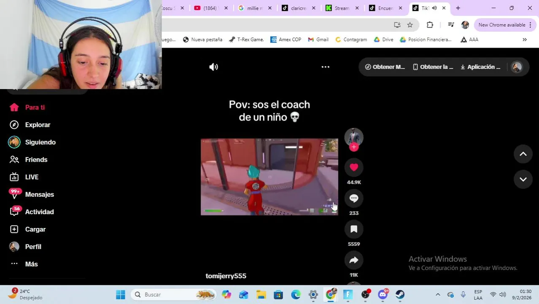Open Copilot from the taskbar
Image resolution: width=539 pixels, height=304 pixels.
[x=226, y=294]
